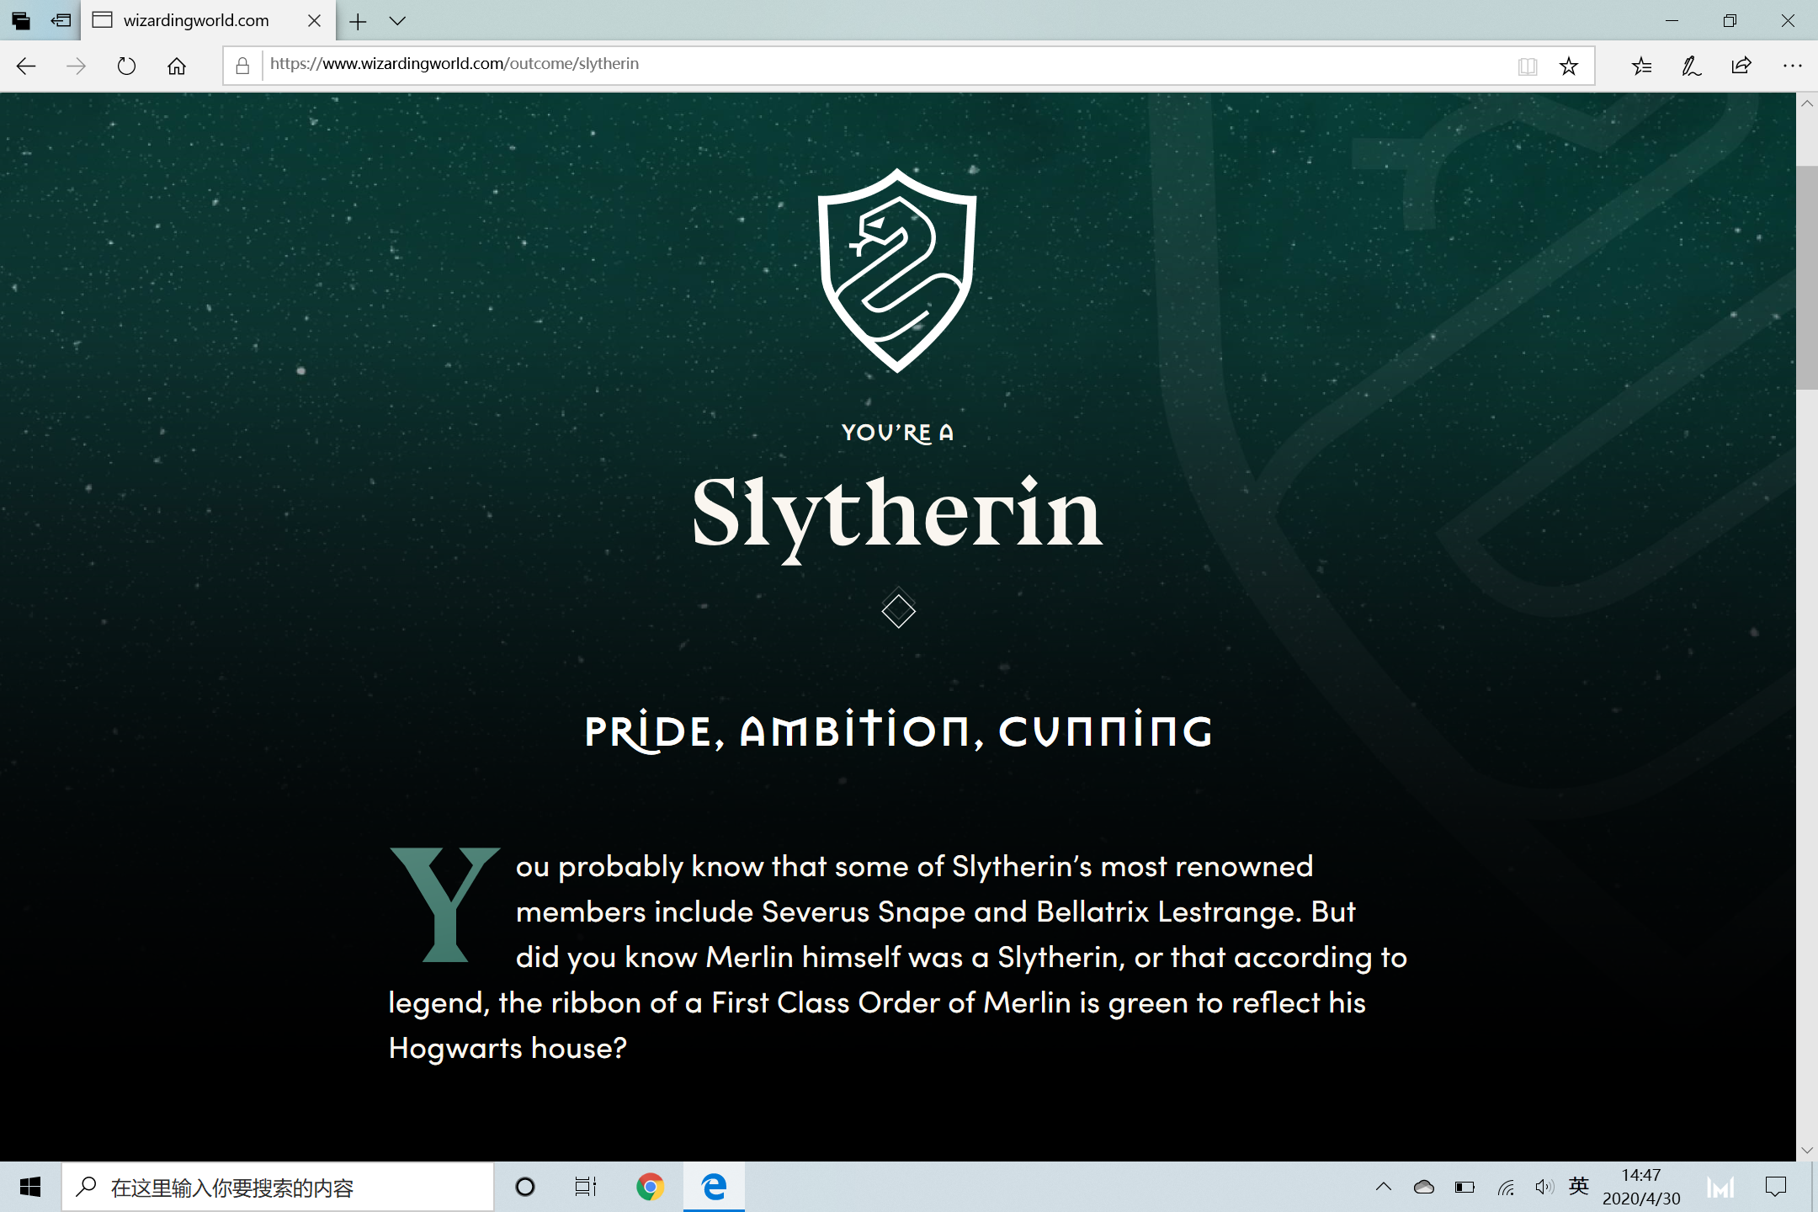Open Task View
This screenshot has height=1212, width=1818.
coord(586,1188)
